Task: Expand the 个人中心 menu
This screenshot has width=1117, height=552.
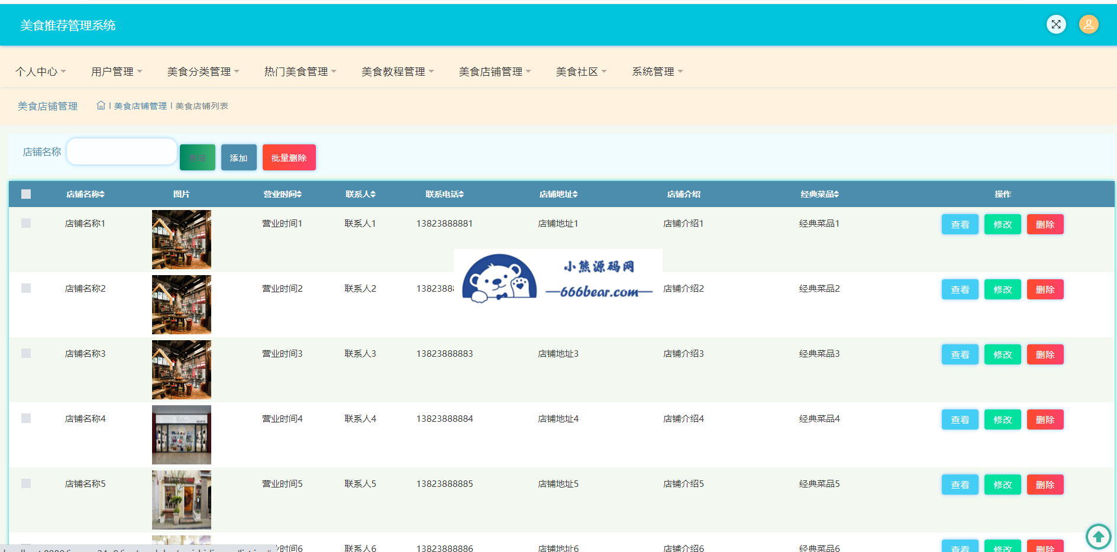Action: click(x=41, y=72)
